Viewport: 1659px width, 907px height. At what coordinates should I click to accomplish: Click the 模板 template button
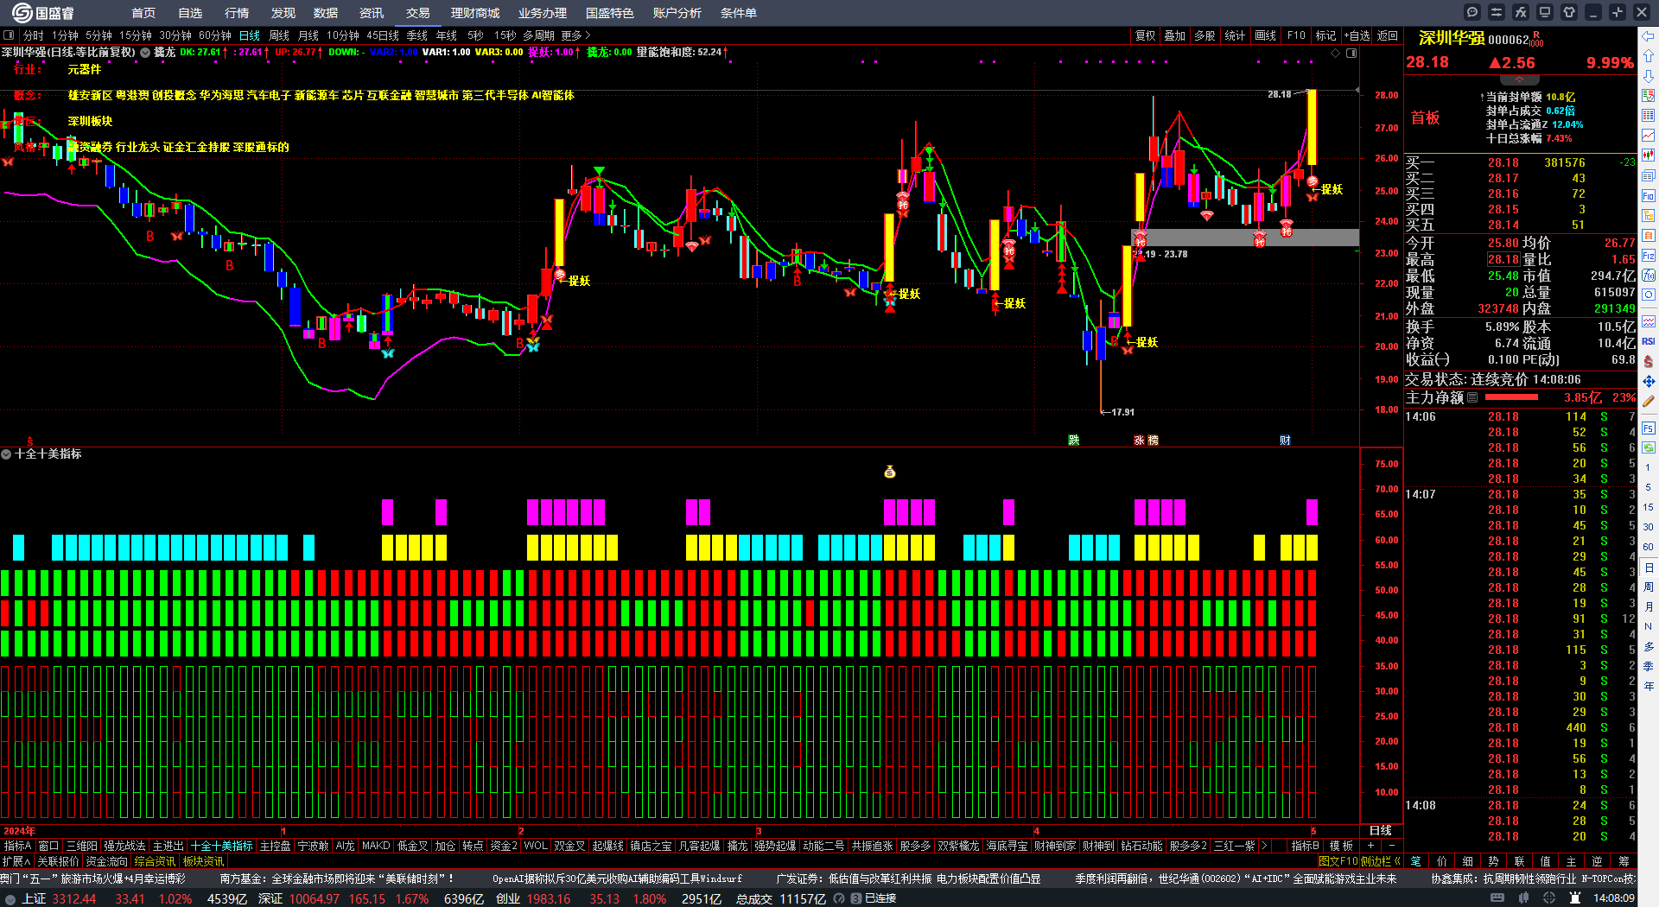tap(1341, 846)
